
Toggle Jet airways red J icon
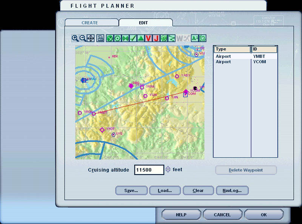156,38
